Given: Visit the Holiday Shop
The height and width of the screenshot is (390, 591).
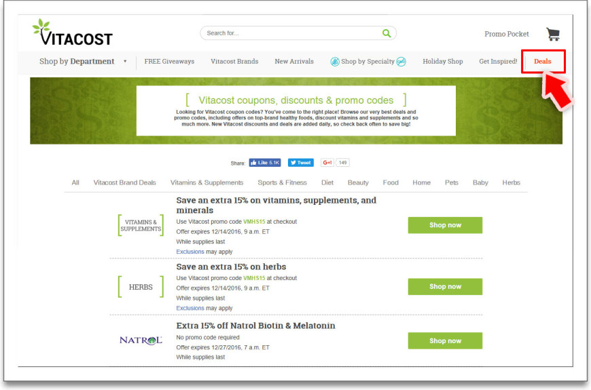Looking at the screenshot, I should tap(442, 61).
